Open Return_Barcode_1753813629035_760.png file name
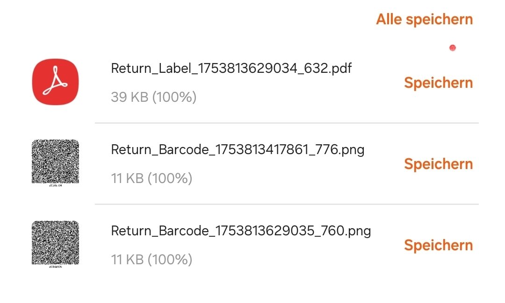The height and width of the screenshot is (303, 505). (240, 231)
